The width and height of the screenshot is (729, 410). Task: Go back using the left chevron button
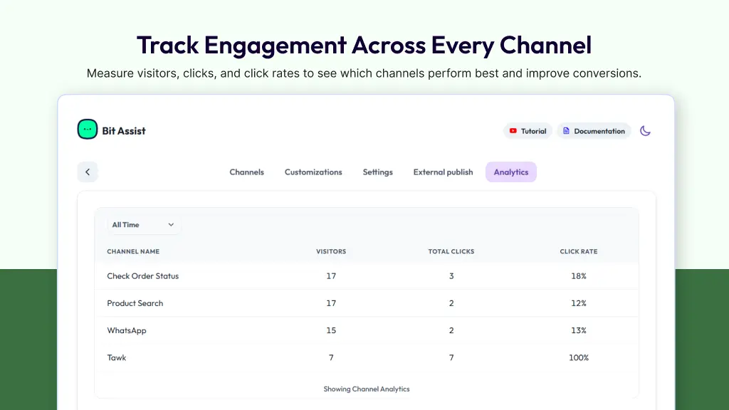pos(88,172)
